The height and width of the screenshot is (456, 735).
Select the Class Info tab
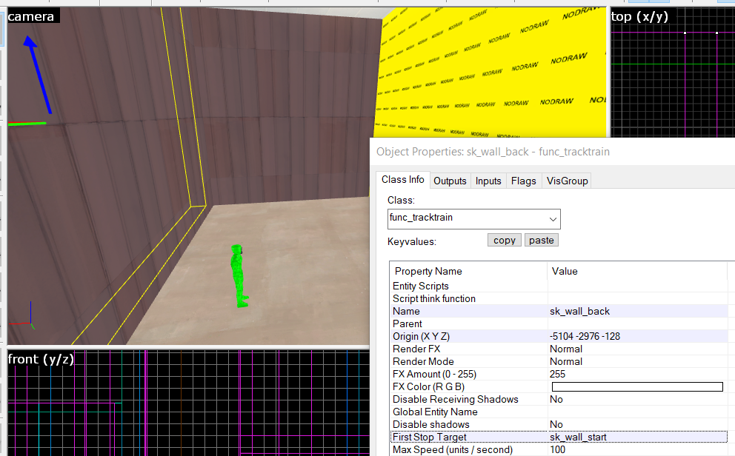pyautogui.click(x=402, y=180)
